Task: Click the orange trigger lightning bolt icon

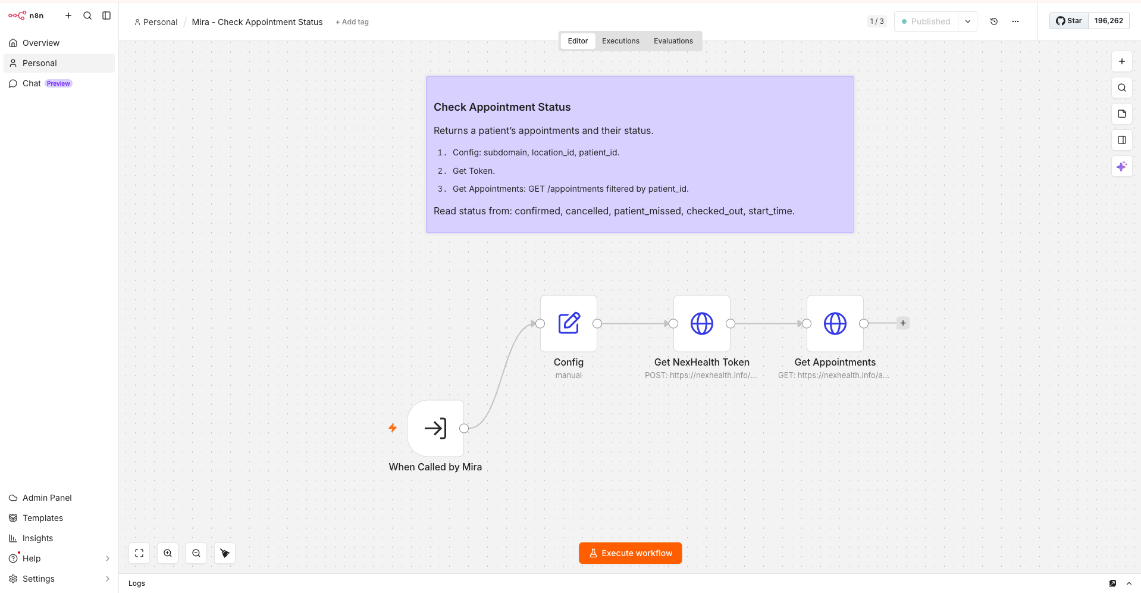Action: [x=393, y=427]
